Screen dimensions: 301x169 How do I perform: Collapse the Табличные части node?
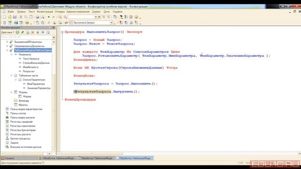[11, 76]
